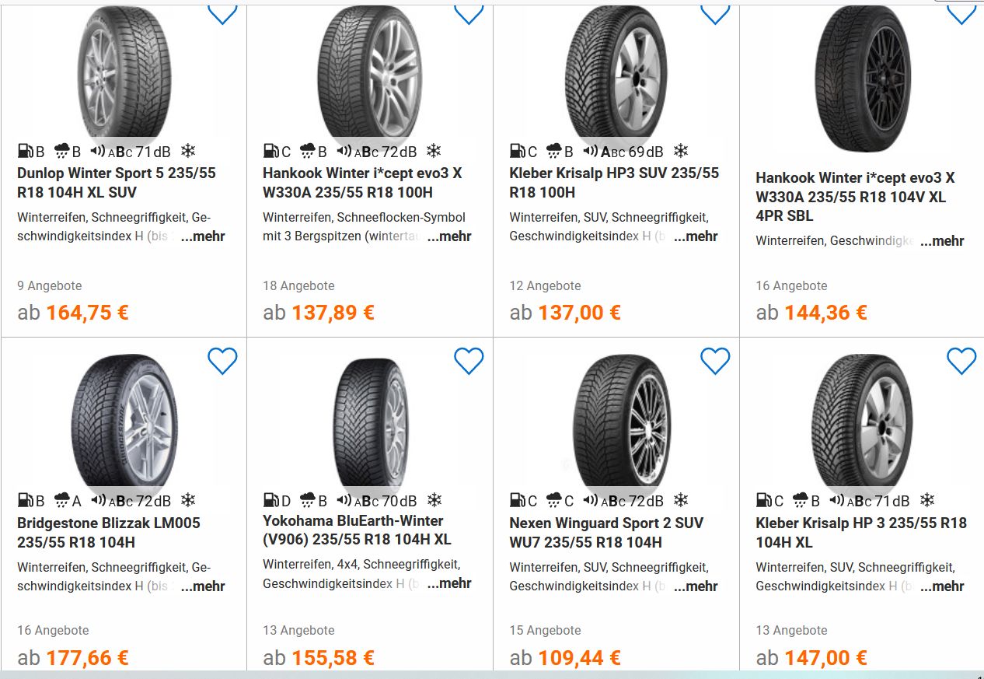Open Hankook Winter i*cept evo3 X 100H title
The width and height of the screenshot is (984, 679).
pos(361,183)
